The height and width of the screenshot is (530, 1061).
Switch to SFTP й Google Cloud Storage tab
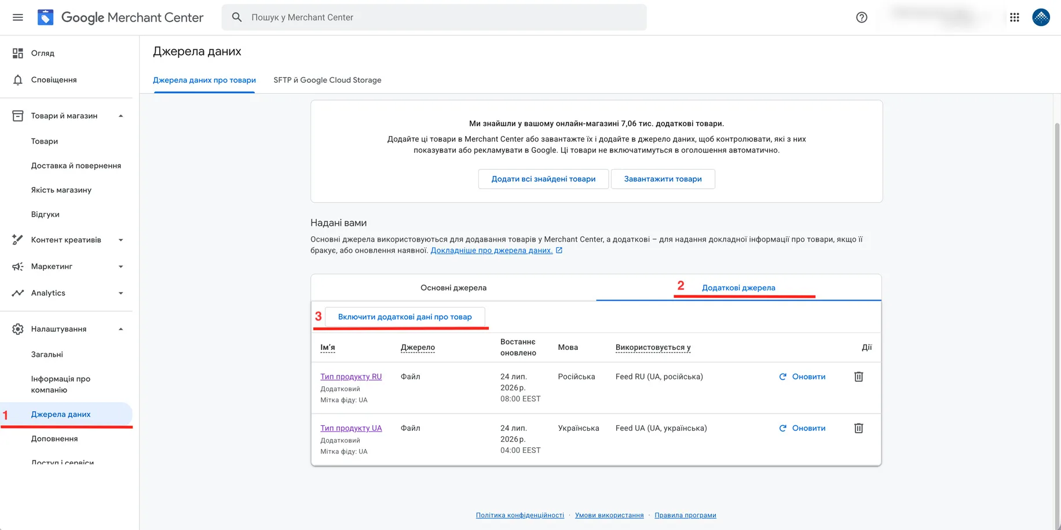point(327,80)
